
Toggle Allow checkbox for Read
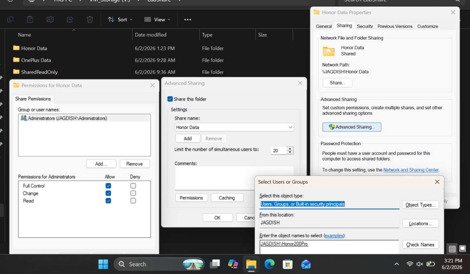point(108,201)
